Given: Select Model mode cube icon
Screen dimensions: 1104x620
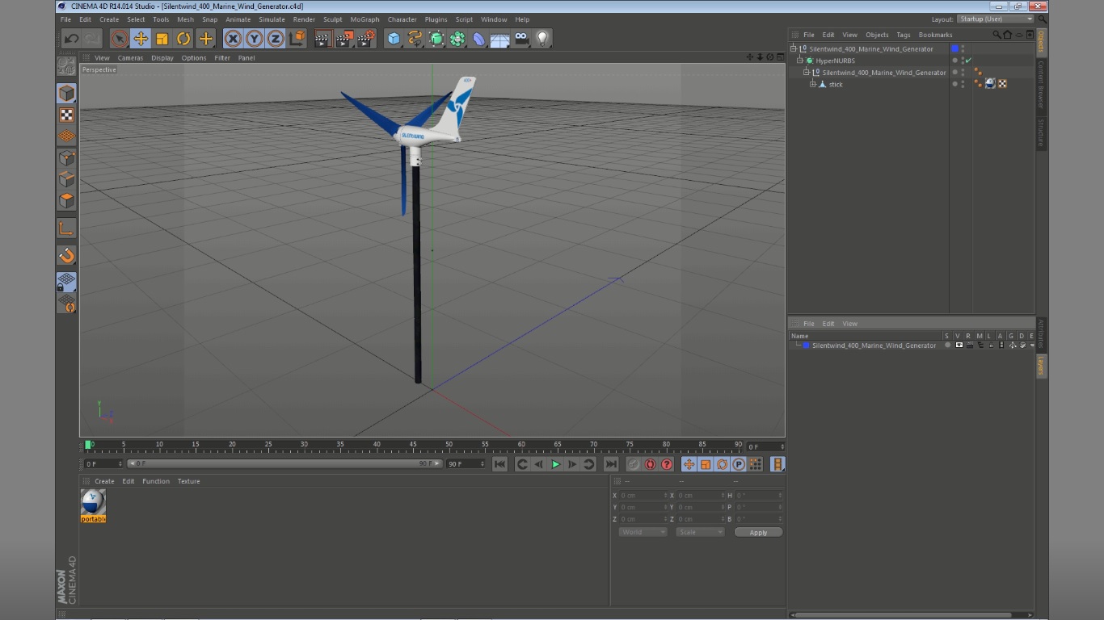Looking at the screenshot, I should [66, 94].
